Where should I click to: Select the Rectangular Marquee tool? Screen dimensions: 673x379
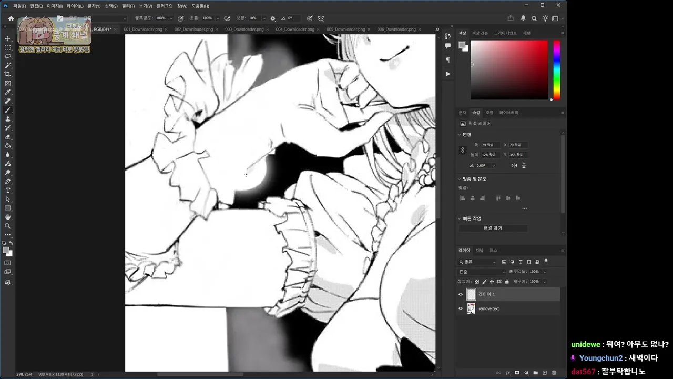(8, 47)
